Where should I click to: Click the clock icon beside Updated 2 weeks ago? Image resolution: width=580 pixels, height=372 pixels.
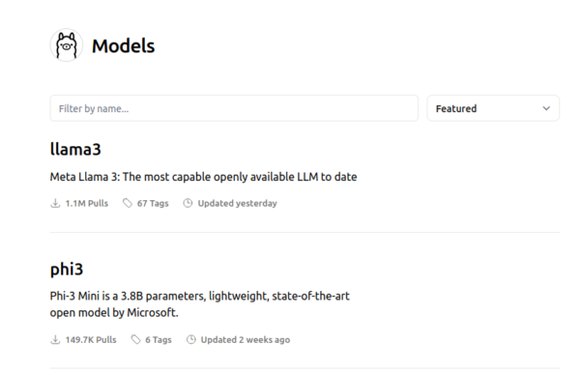pyautogui.click(x=190, y=339)
